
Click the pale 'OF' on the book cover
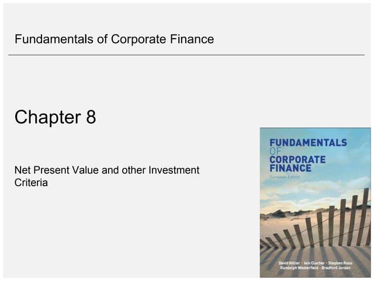pyautogui.click(x=275, y=151)
